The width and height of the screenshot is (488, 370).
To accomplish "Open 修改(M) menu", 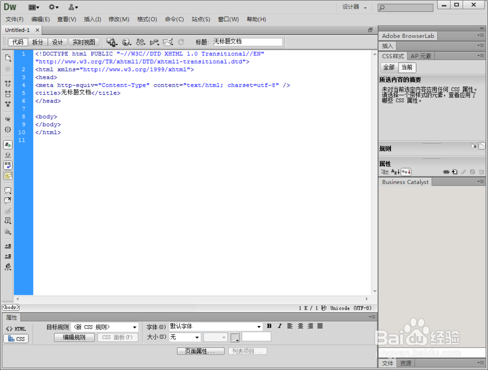I will [x=119, y=20].
